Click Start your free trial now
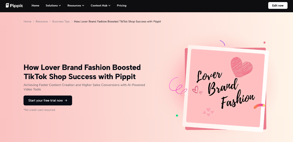The height and width of the screenshot is (142, 293). click(x=47, y=100)
